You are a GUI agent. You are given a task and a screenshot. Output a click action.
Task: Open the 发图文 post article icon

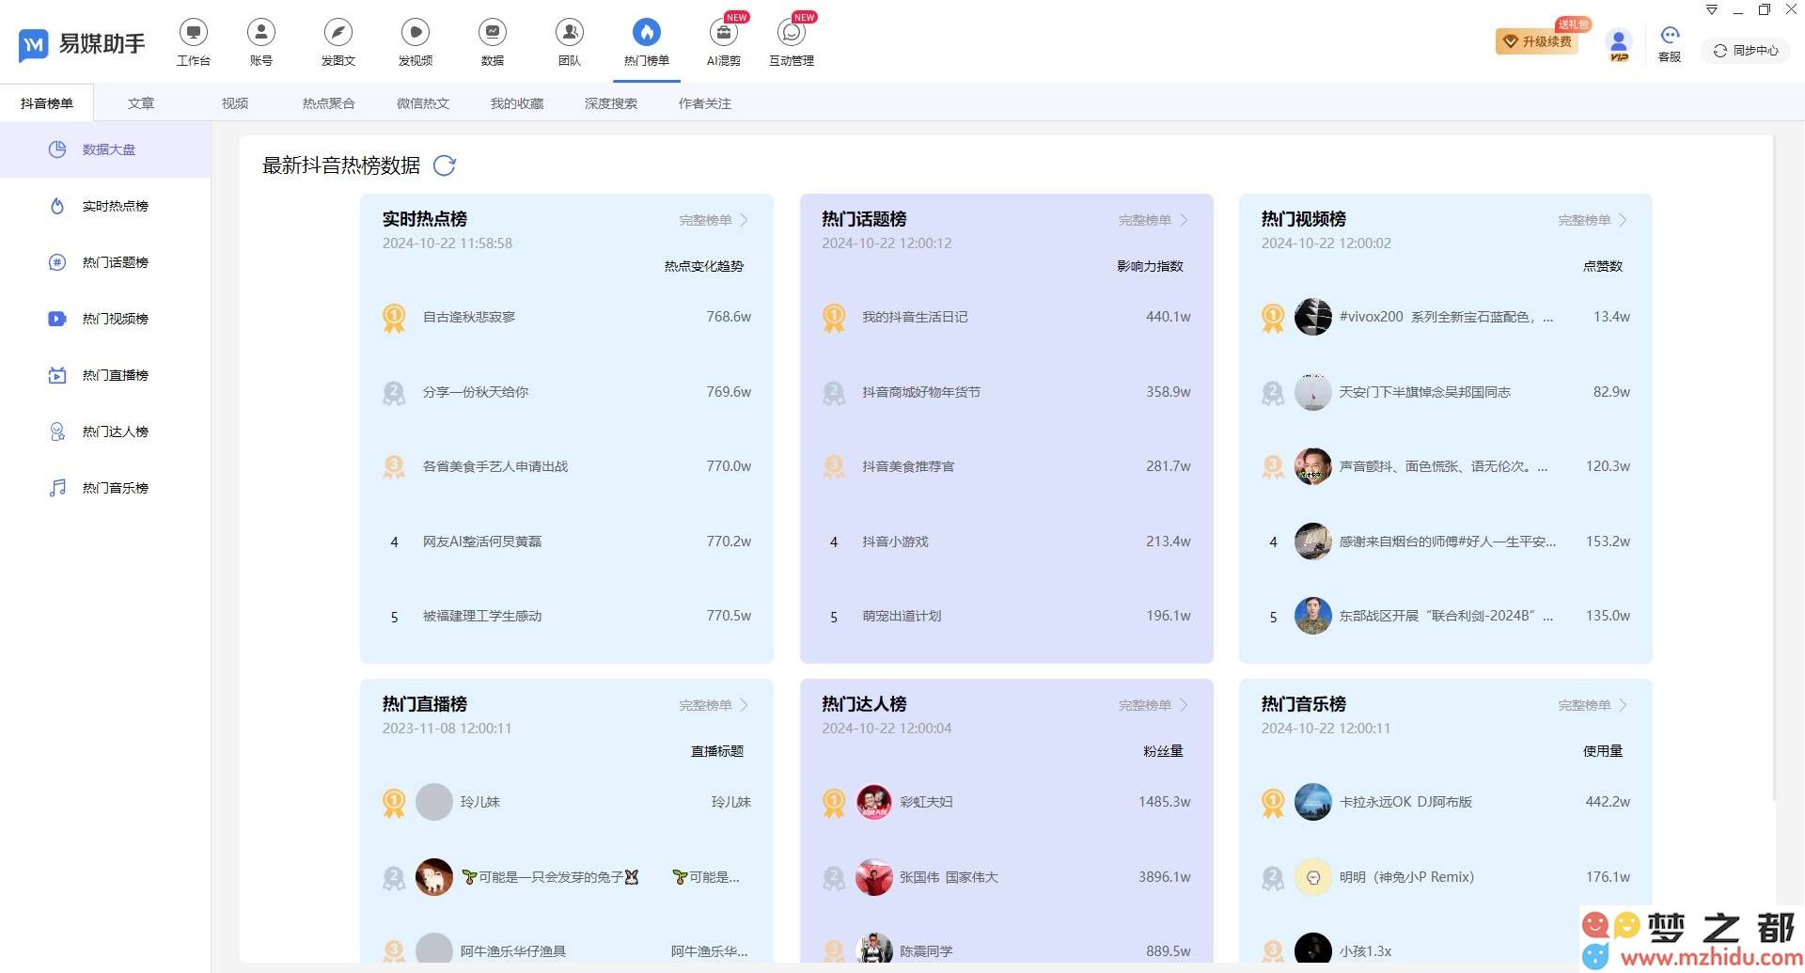coord(338,42)
